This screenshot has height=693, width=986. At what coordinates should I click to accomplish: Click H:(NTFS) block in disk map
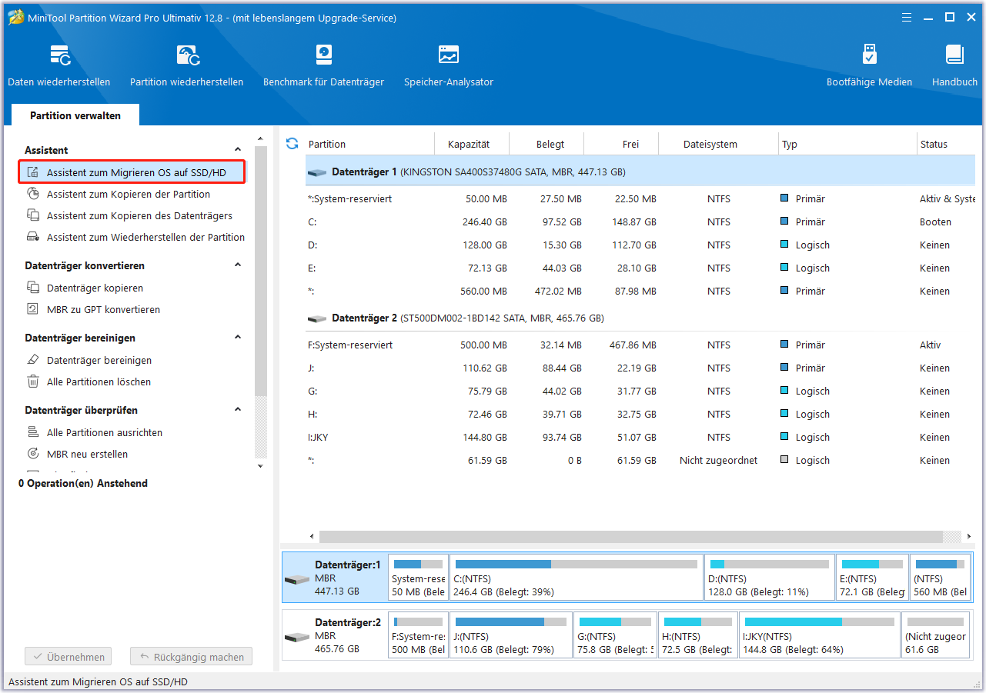coord(698,635)
